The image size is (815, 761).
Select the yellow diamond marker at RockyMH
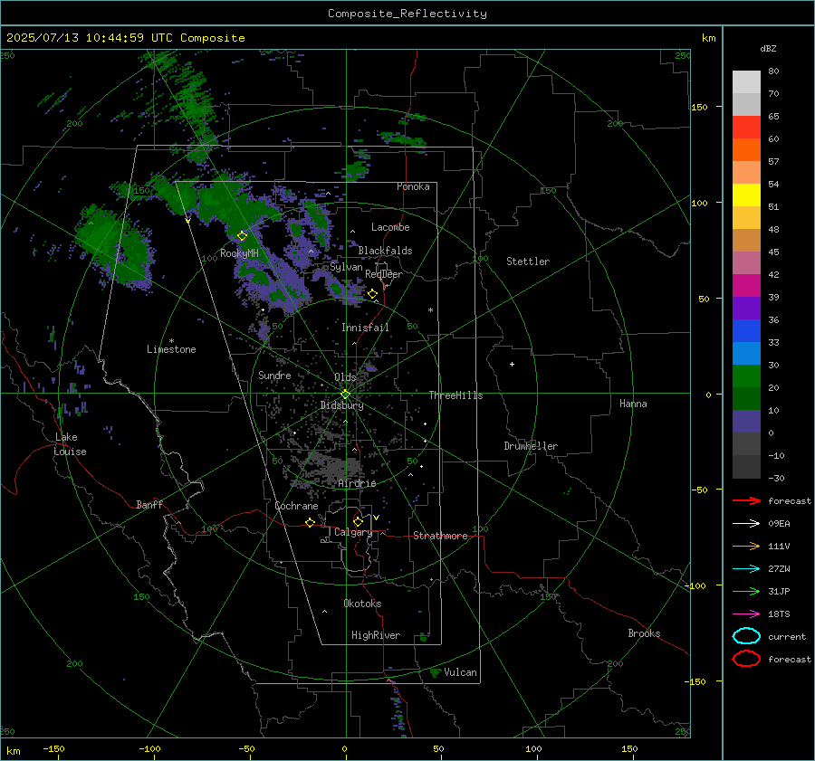pos(242,236)
